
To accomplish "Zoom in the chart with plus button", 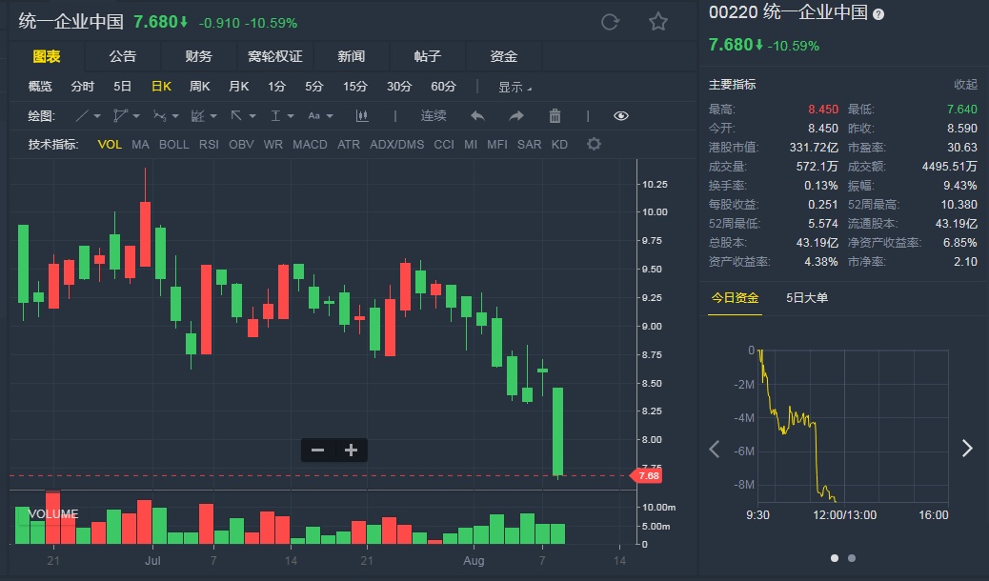I will (x=351, y=451).
